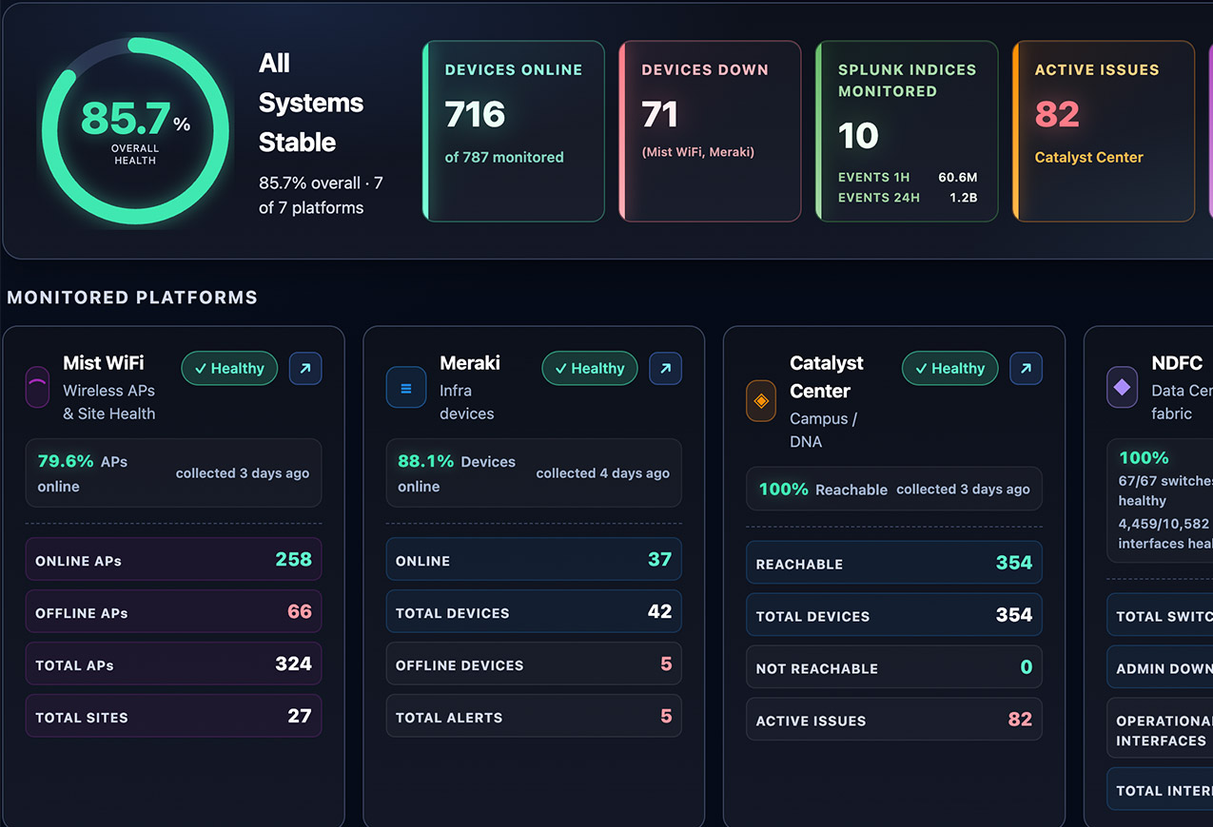Click the Meraki card title

[470, 362]
